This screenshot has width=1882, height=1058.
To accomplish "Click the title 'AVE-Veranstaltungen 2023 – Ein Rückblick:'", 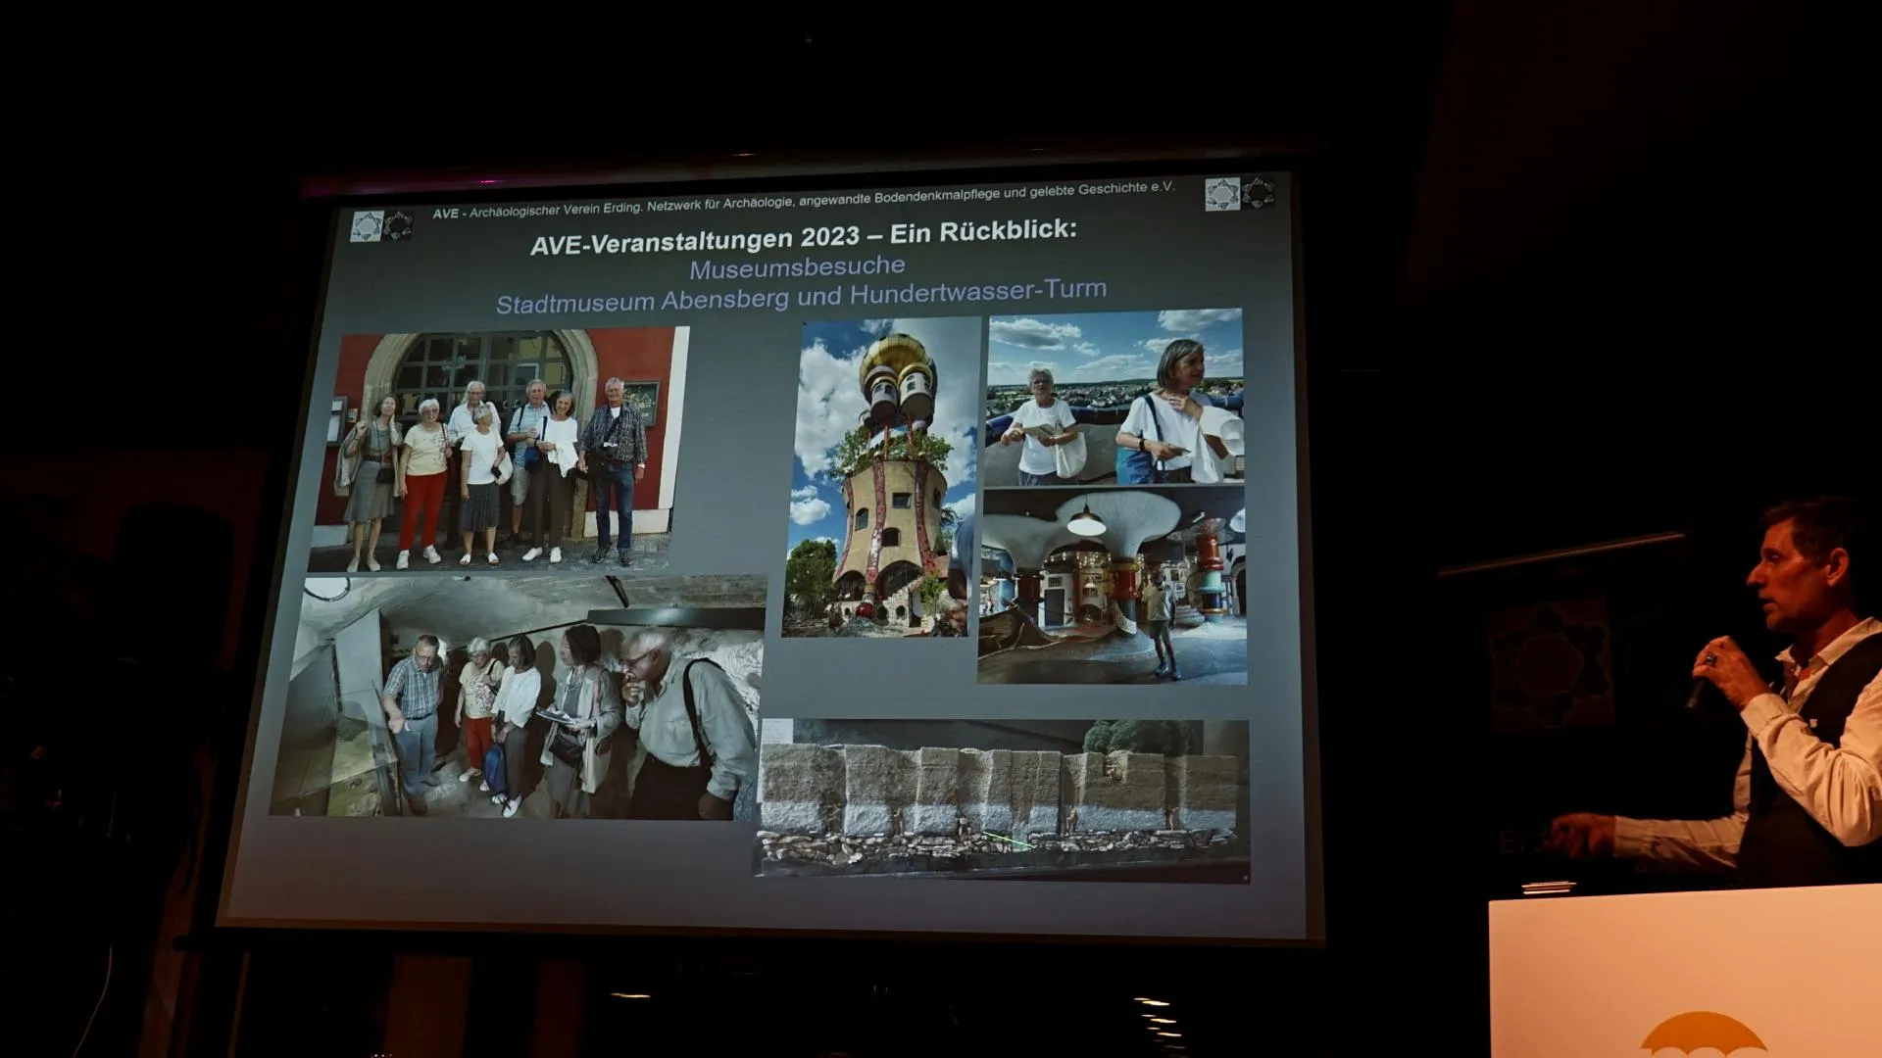I will point(803,236).
